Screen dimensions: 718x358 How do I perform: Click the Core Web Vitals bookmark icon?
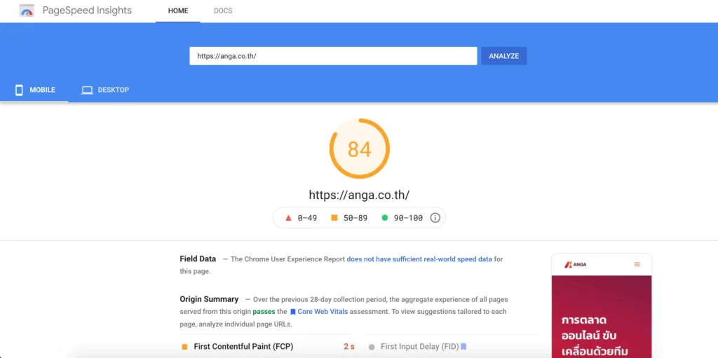(293, 312)
